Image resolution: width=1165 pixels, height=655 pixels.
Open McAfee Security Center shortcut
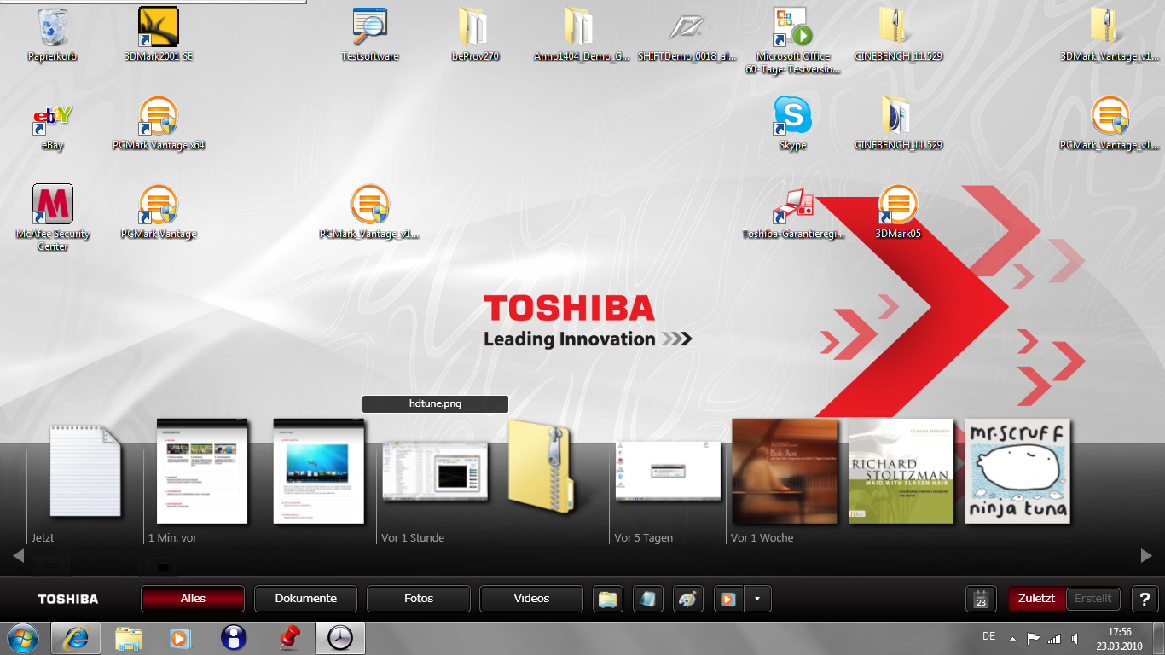pyautogui.click(x=53, y=217)
